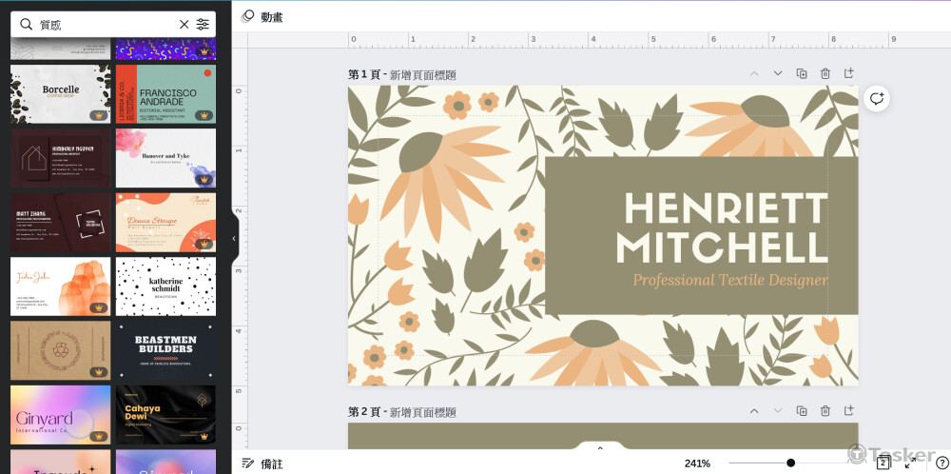Delete page 2 with the trash icon
Image resolution: width=951 pixels, height=474 pixels.
(825, 411)
